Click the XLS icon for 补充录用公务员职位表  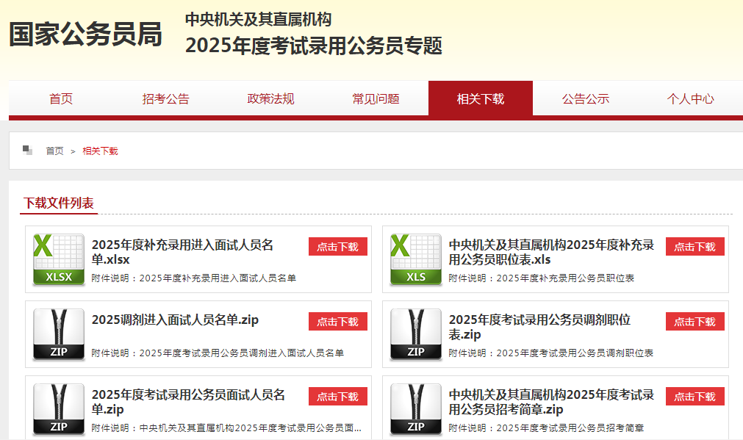pyautogui.click(x=416, y=259)
